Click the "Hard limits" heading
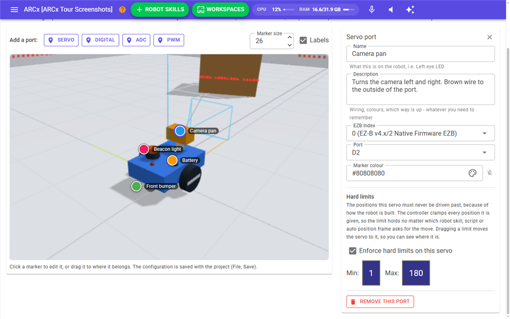The height and width of the screenshot is (319, 510). tap(360, 196)
